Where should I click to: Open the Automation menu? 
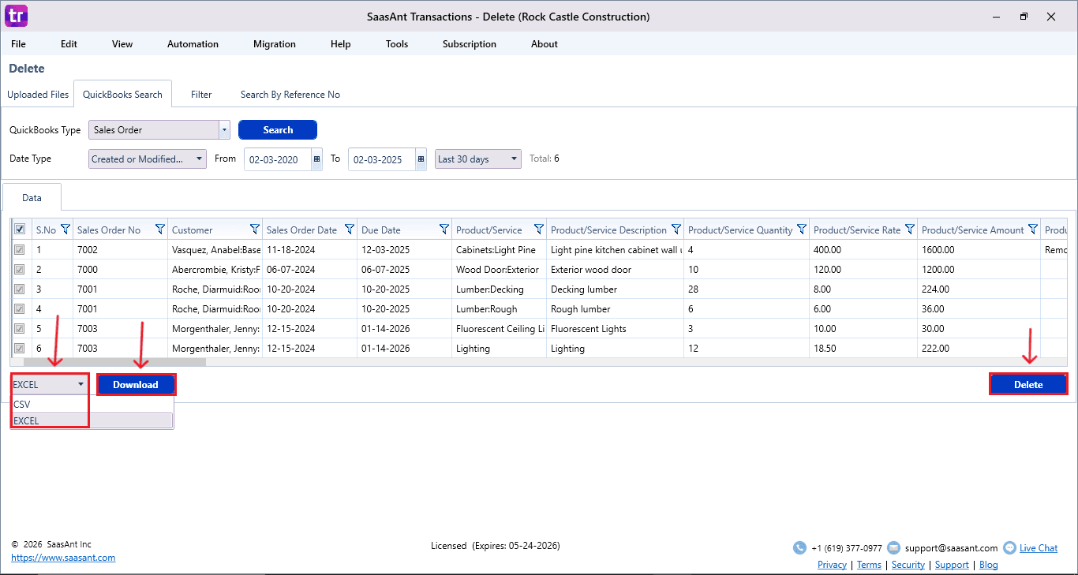193,44
